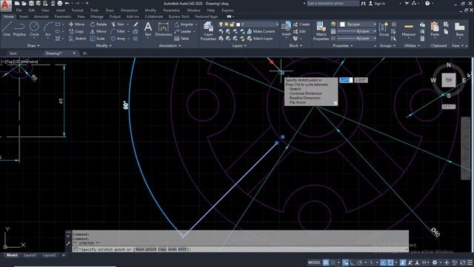
Task: Select the Dimension tool
Action: pos(163,29)
